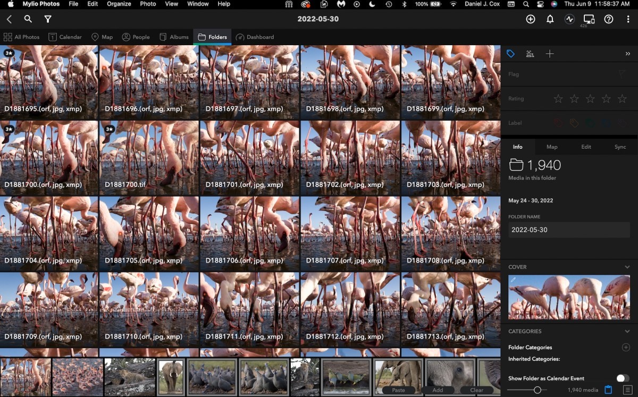The width and height of the screenshot is (638, 397).
Task: Click the Bluetooth icon in menu bar
Action: point(404,4)
